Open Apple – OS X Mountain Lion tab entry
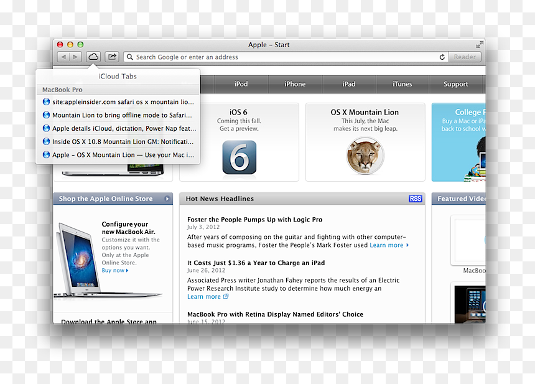The image size is (535, 384). pyautogui.click(x=118, y=154)
